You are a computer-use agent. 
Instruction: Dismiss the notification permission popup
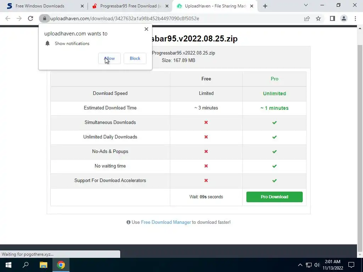tap(146, 29)
